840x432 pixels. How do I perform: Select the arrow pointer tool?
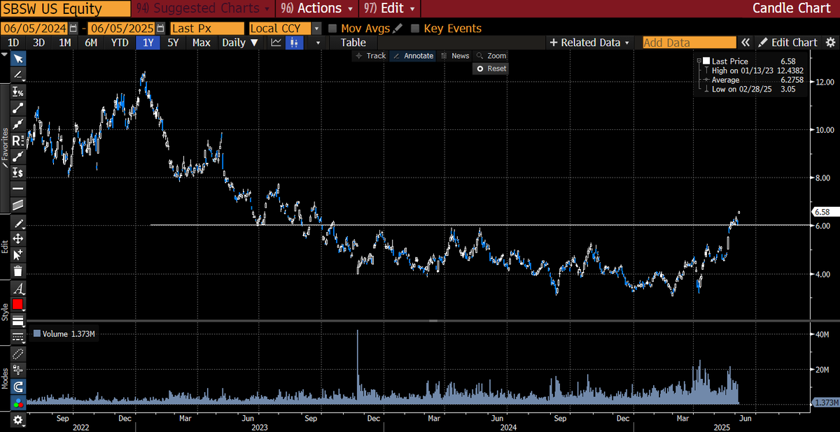pos(18,58)
